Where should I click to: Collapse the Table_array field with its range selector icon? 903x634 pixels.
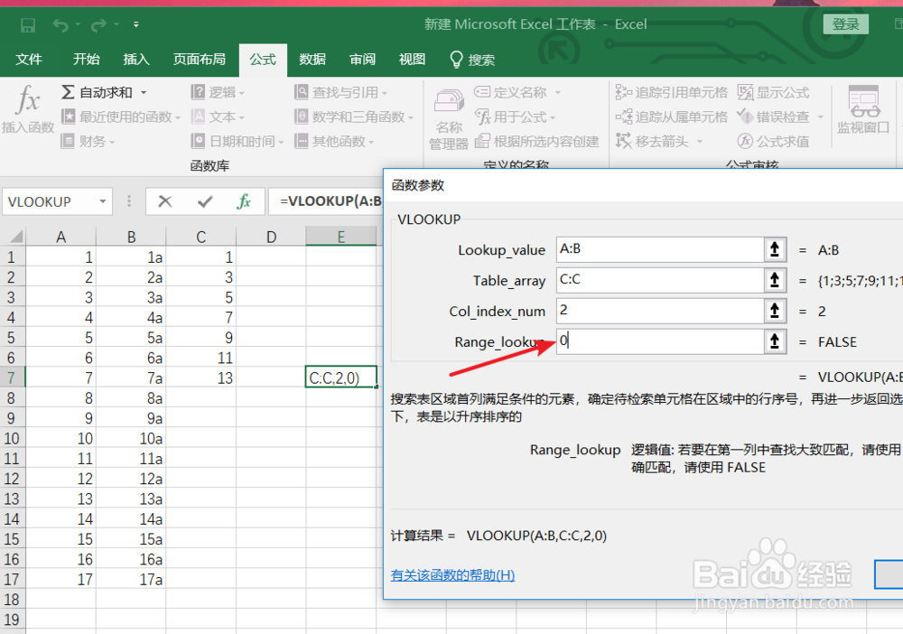click(775, 280)
